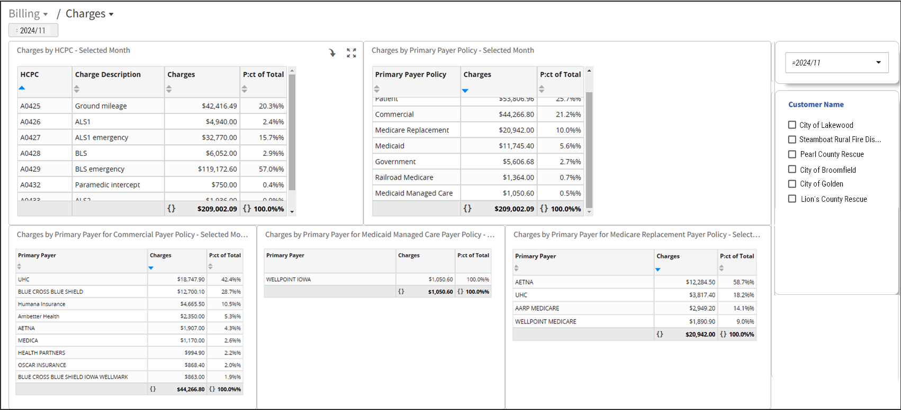Click the Ambetter Health payer
This screenshot has height=410, width=901.
(x=82, y=316)
